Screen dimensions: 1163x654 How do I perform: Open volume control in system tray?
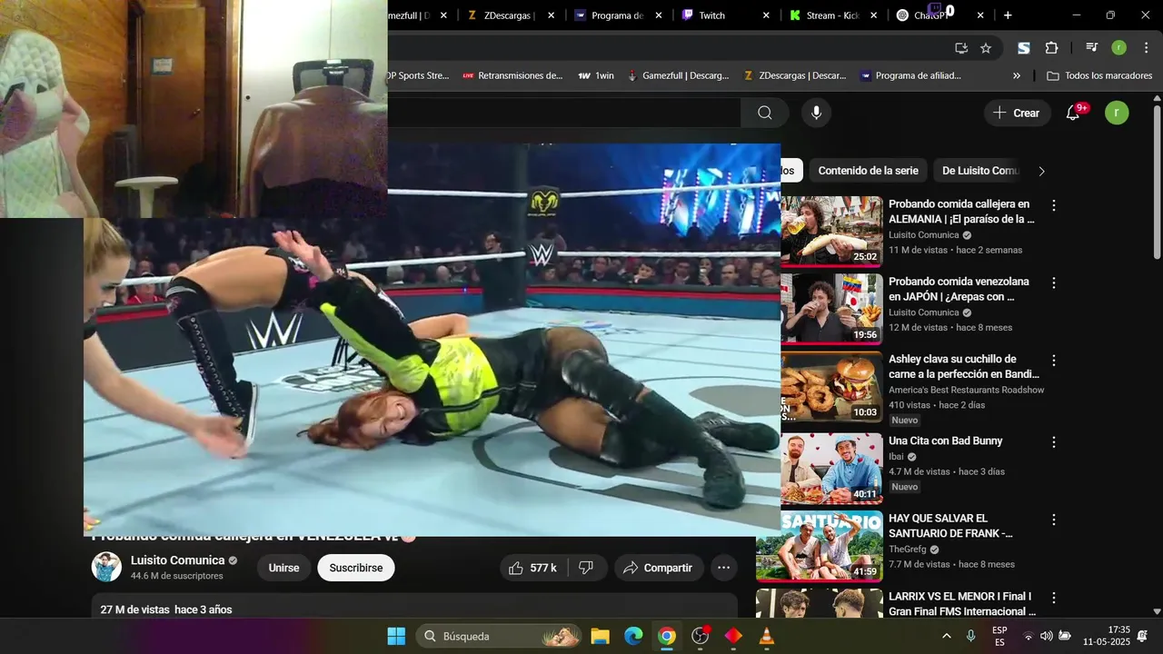[x=1047, y=636]
